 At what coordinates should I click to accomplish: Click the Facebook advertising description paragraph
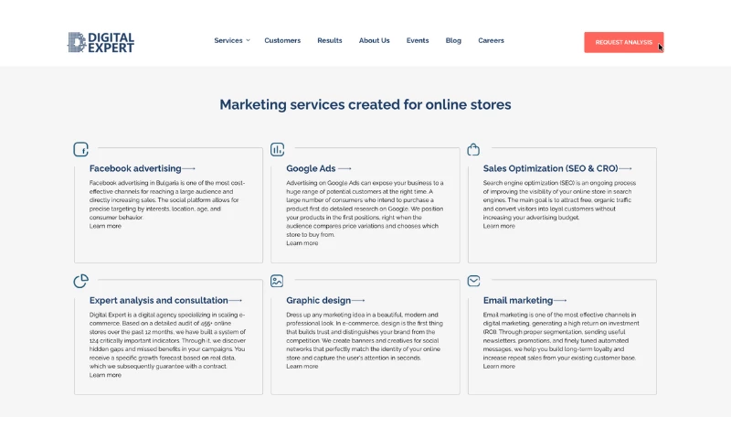point(167,200)
